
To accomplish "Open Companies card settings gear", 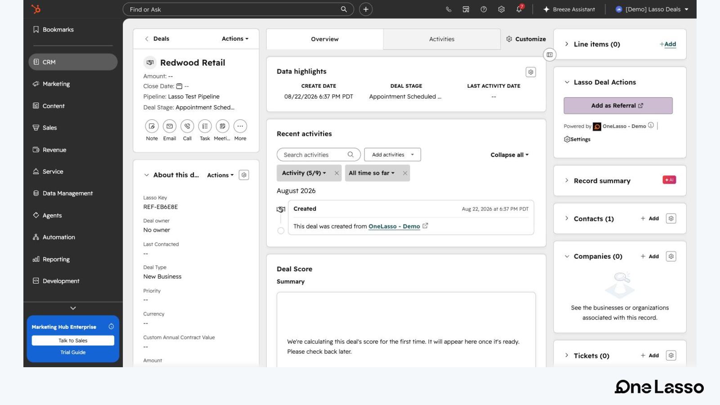I will tap(671, 256).
